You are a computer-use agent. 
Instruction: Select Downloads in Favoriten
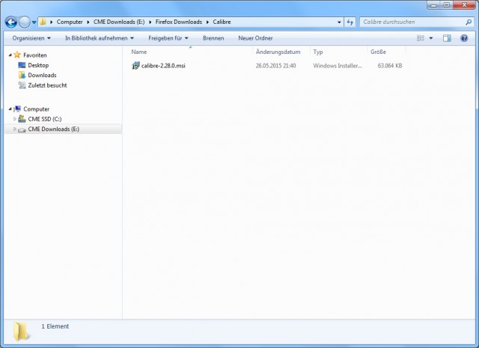click(x=42, y=75)
